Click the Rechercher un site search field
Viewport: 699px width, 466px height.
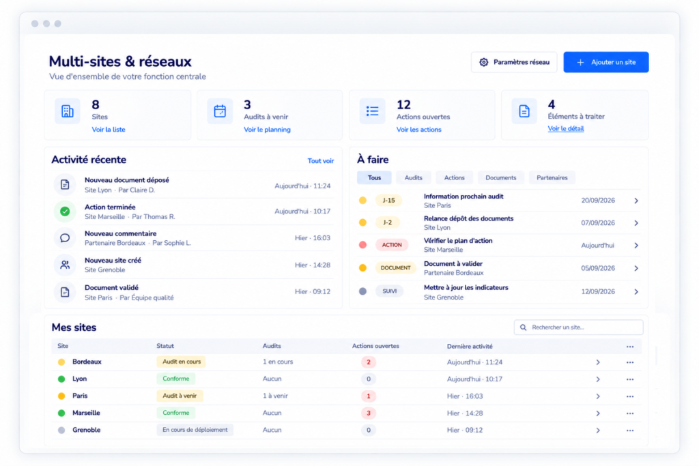(578, 327)
